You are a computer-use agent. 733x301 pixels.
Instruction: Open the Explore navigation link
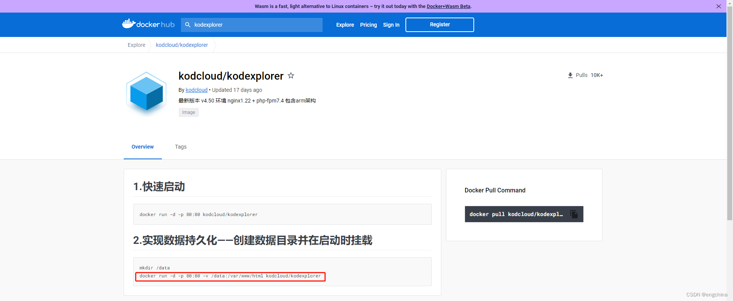click(345, 25)
